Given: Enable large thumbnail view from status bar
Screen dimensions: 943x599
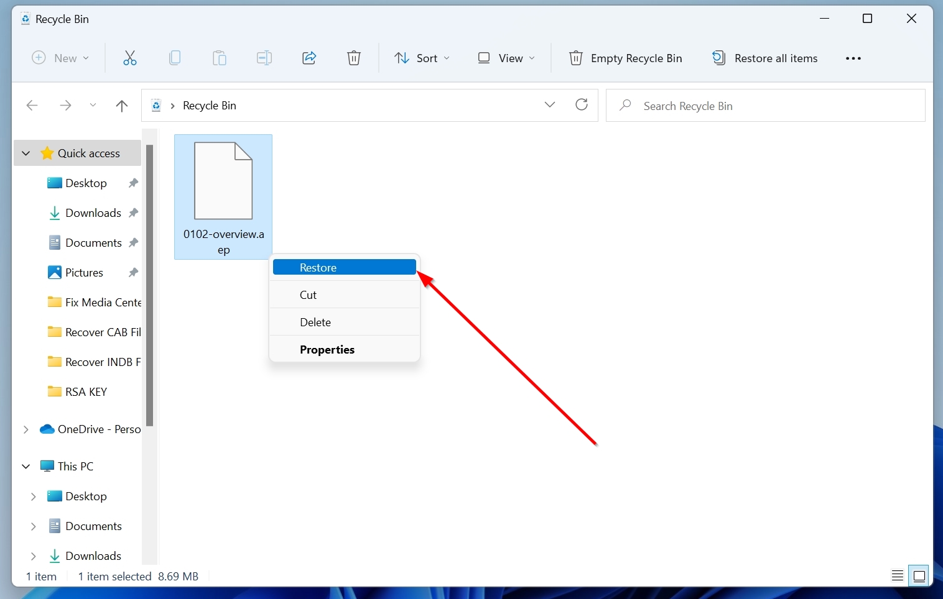Looking at the screenshot, I should pyautogui.click(x=920, y=576).
